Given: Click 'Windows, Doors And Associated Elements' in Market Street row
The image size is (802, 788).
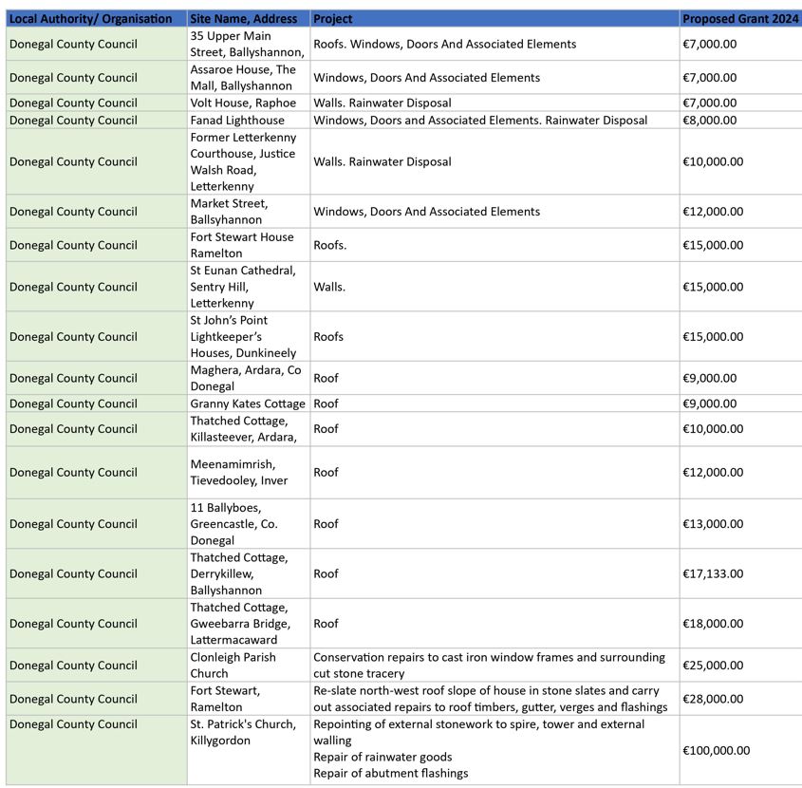Looking at the screenshot, I should 426,212.
